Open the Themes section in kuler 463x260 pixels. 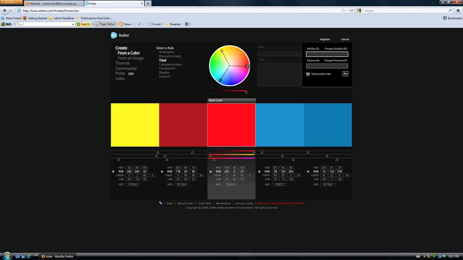click(122, 63)
